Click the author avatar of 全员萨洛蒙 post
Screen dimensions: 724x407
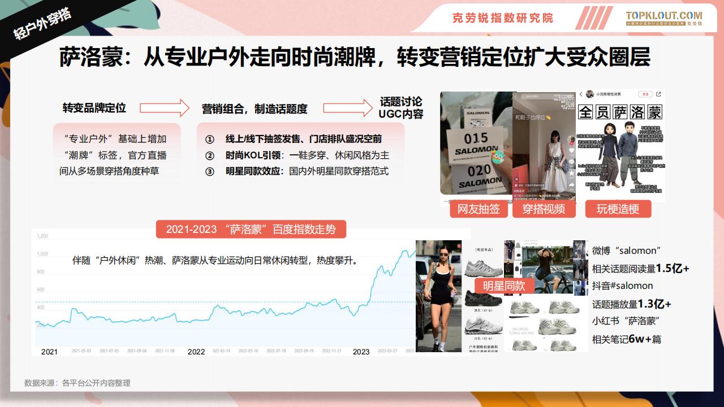coord(589,94)
